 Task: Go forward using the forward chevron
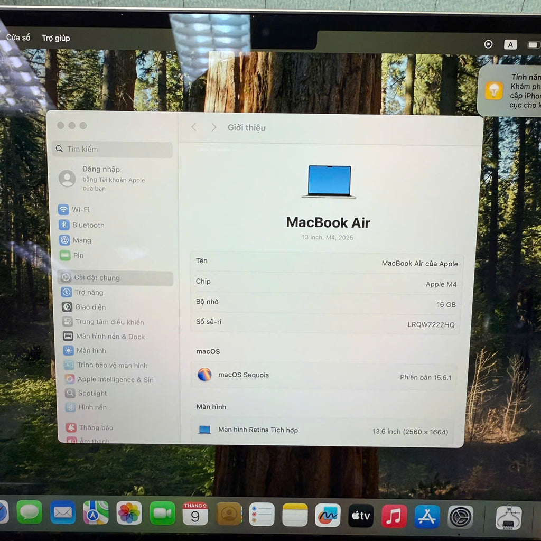pyautogui.click(x=213, y=127)
